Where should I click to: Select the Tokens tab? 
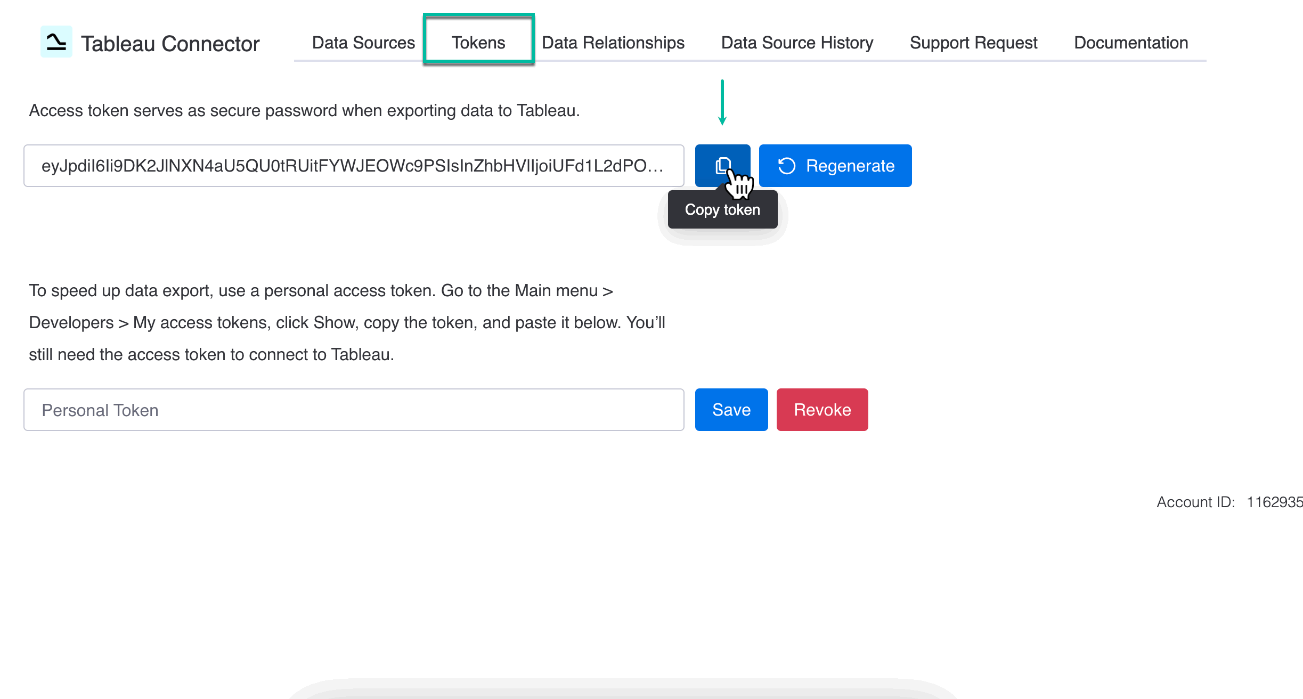(x=478, y=43)
